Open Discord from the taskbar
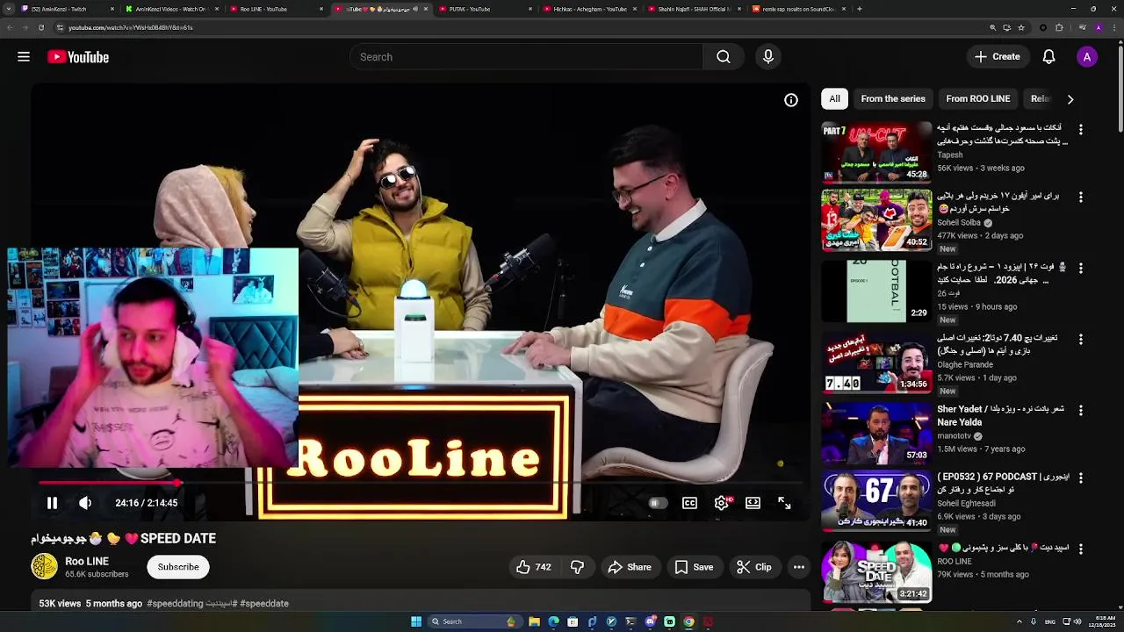1124x632 pixels. click(650, 621)
